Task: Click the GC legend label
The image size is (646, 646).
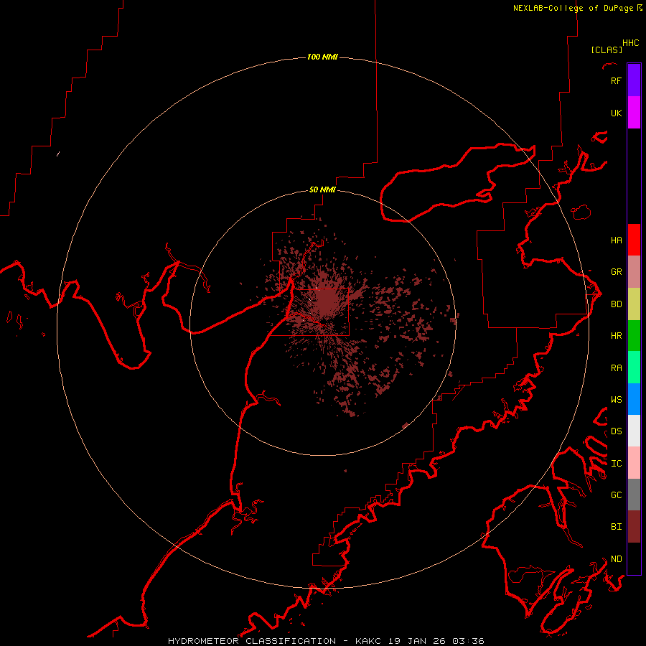Action: tap(616, 495)
